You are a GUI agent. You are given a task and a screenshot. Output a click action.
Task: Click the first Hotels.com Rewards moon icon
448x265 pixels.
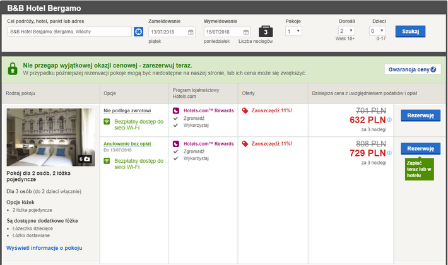[x=176, y=110]
